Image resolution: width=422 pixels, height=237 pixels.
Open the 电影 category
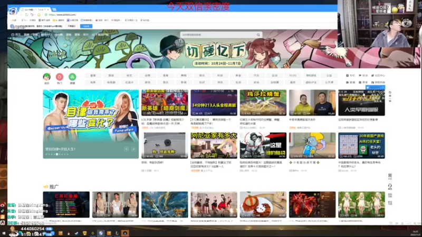click(x=93, y=83)
